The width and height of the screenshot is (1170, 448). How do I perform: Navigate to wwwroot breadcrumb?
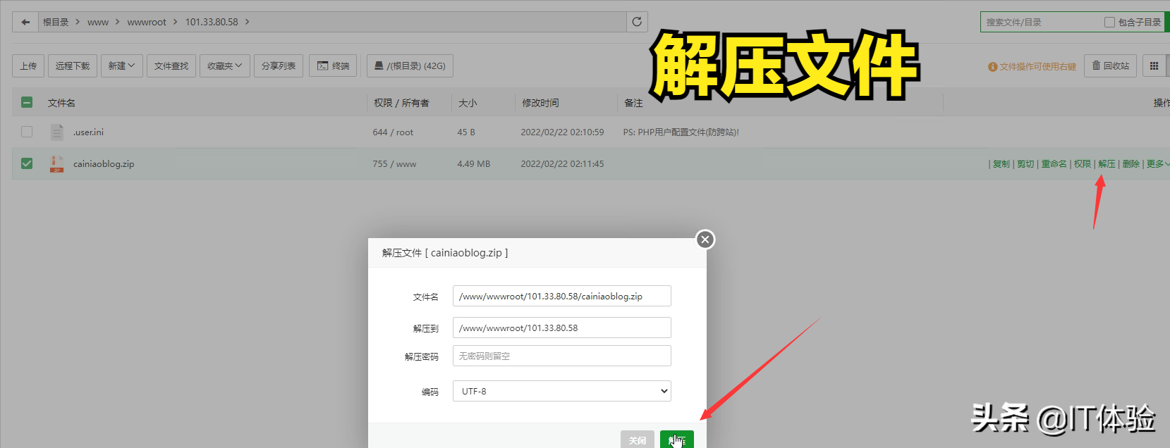tap(147, 22)
